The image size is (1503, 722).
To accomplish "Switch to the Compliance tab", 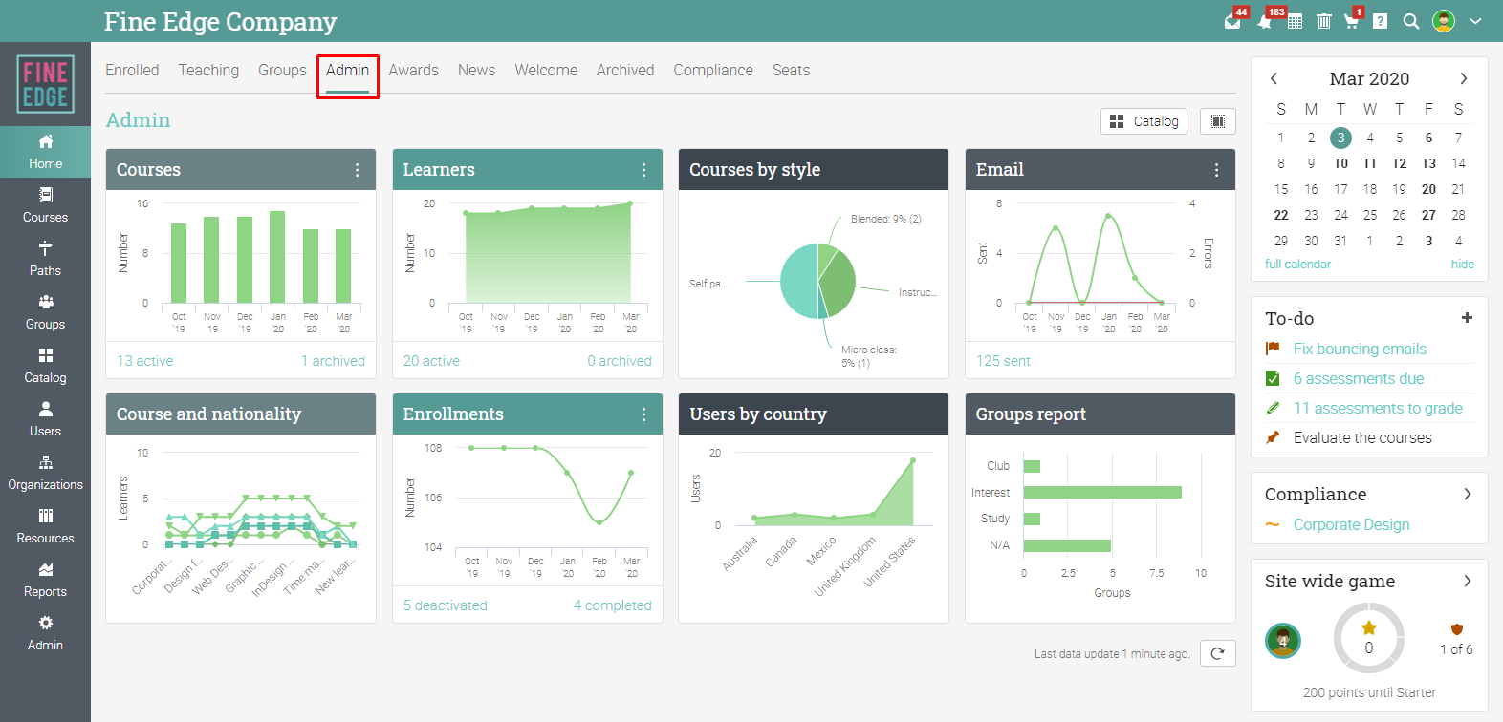I will tap(713, 71).
